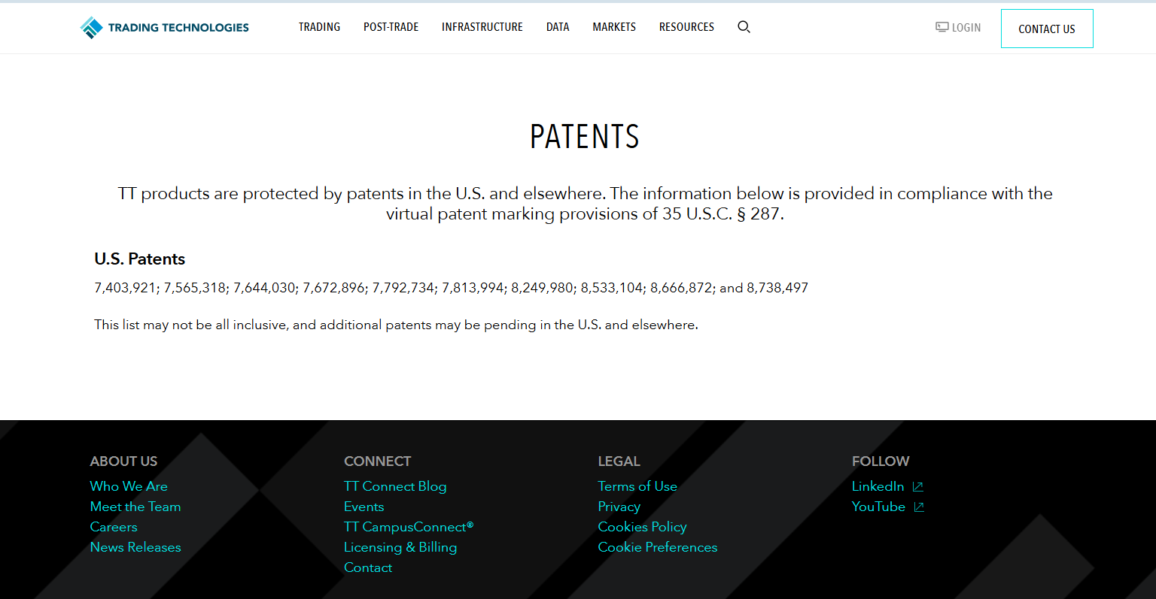This screenshot has height=599, width=1156.
Task: Open the Trading menu
Action: tap(319, 27)
